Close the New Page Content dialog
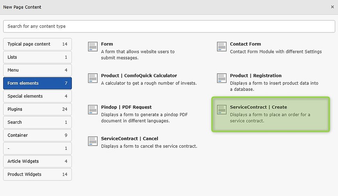 [x=332, y=7]
